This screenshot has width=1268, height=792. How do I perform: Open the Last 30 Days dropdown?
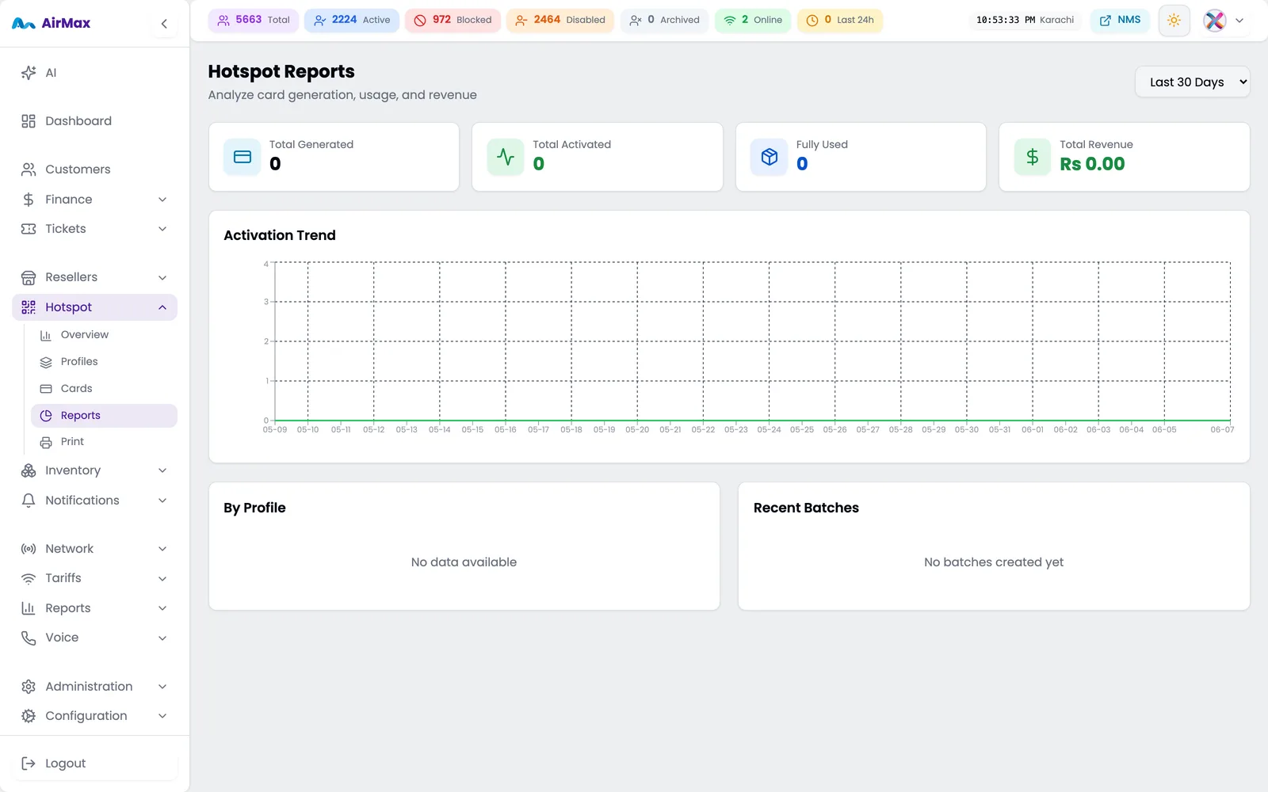click(1193, 82)
